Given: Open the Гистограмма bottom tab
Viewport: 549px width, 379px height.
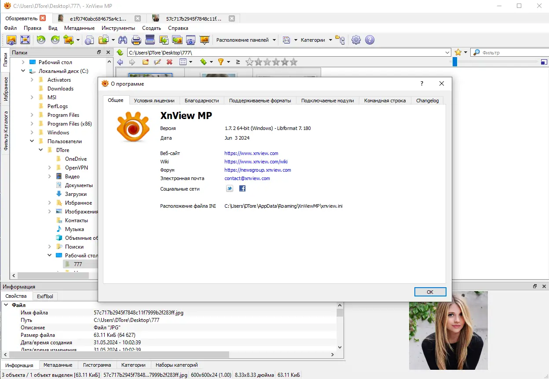Looking at the screenshot, I should click(x=97, y=365).
